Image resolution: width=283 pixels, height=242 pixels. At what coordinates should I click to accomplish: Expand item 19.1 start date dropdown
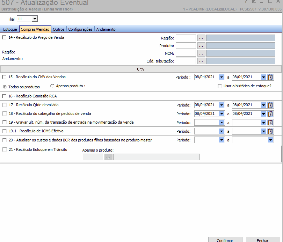(x=222, y=131)
